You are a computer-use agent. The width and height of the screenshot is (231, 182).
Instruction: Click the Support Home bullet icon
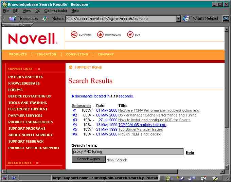(x=71, y=67)
